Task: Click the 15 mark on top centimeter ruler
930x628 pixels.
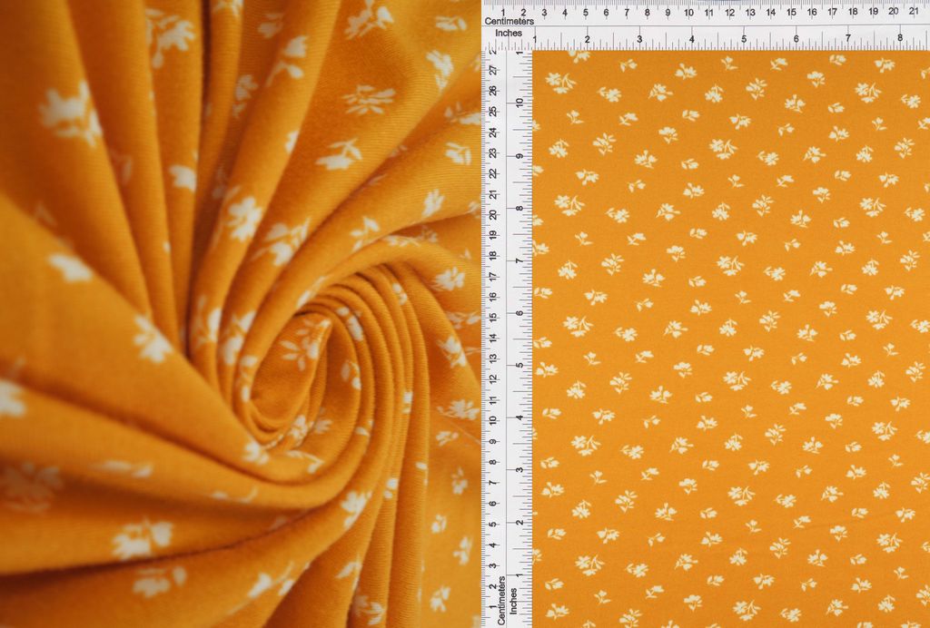Action: click(x=791, y=12)
